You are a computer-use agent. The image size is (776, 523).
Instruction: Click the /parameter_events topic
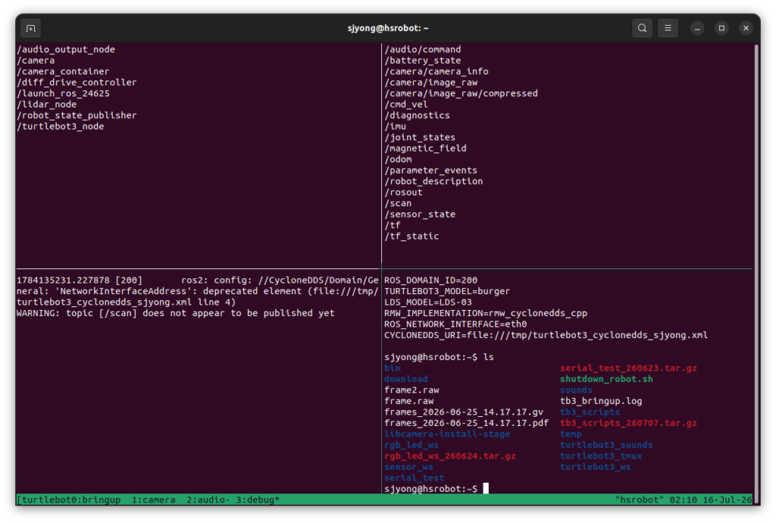coord(431,171)
